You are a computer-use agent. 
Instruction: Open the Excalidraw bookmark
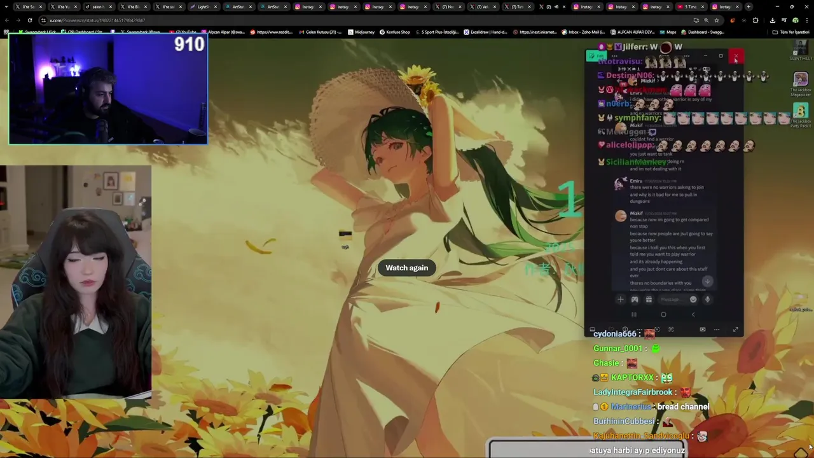coord(485,32)
